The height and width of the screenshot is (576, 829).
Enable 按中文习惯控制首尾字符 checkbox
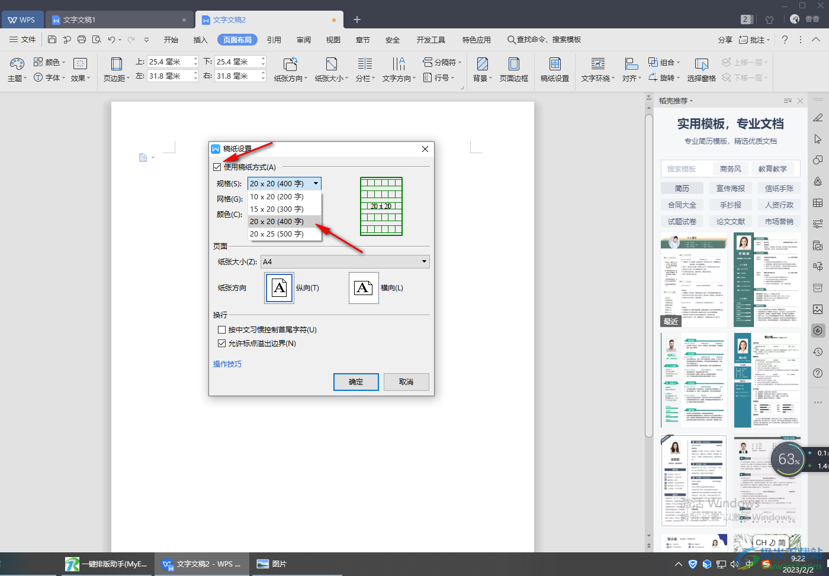tap(222, 330)
